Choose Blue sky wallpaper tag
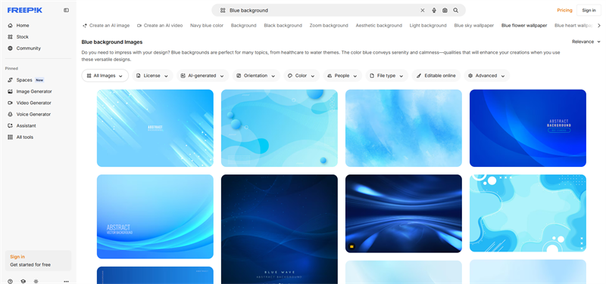Screen dimensions: 606x284 tap(474, 26)
